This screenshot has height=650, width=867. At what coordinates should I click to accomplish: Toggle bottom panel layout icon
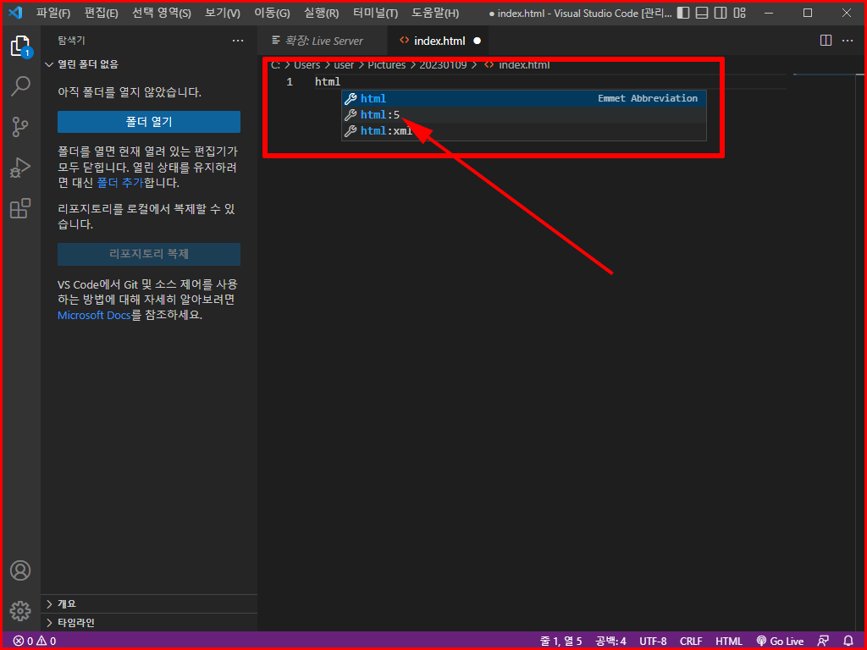coord(702,13)
